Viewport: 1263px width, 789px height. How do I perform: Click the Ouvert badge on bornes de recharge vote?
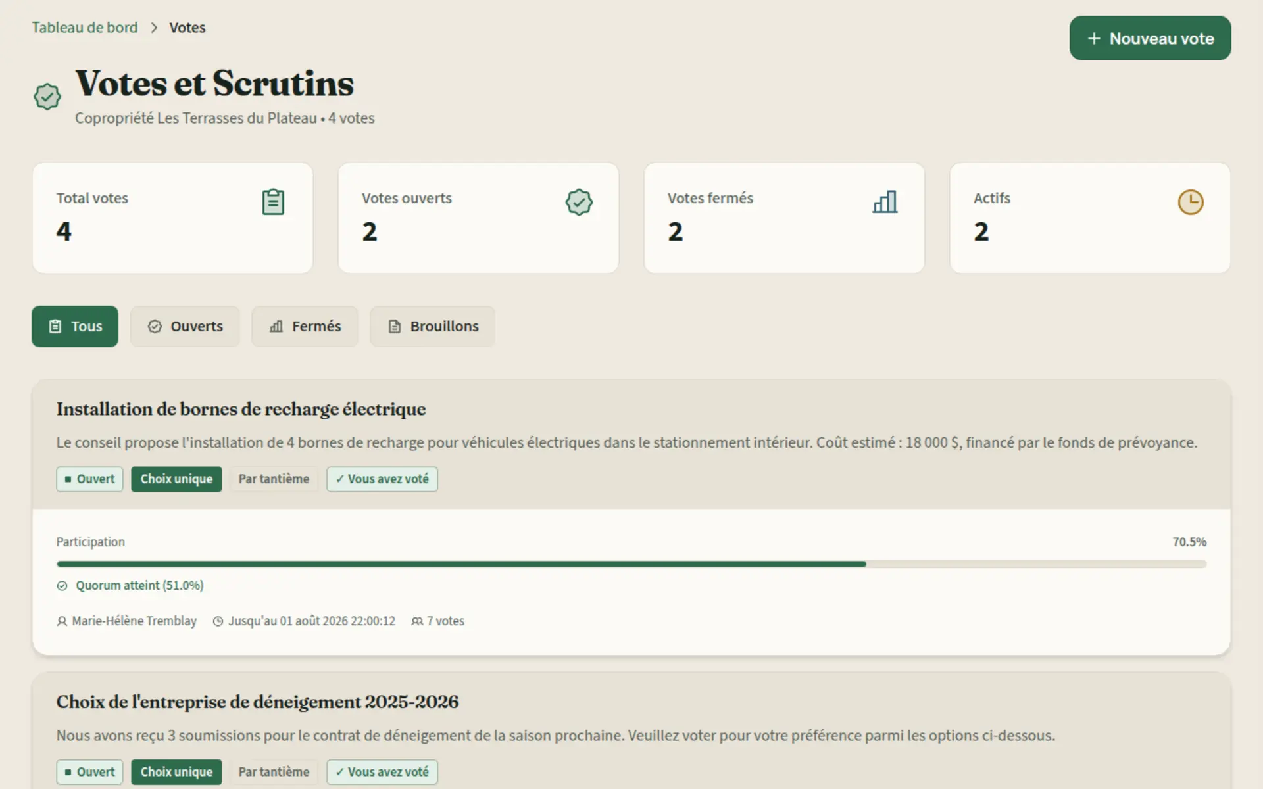89,479
